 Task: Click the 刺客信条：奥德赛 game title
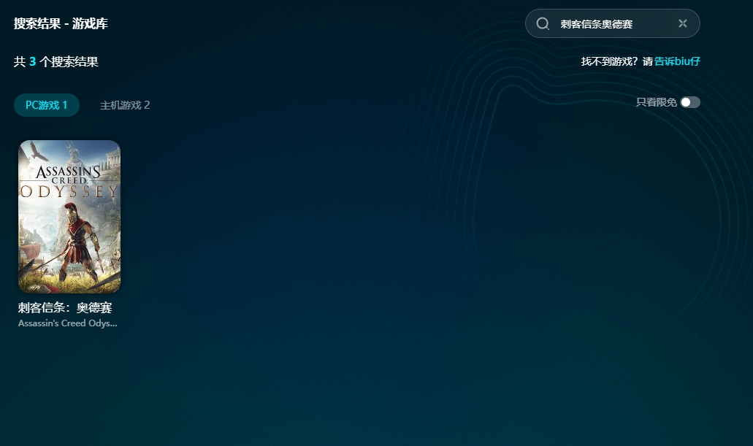click(x=65, y=308)
